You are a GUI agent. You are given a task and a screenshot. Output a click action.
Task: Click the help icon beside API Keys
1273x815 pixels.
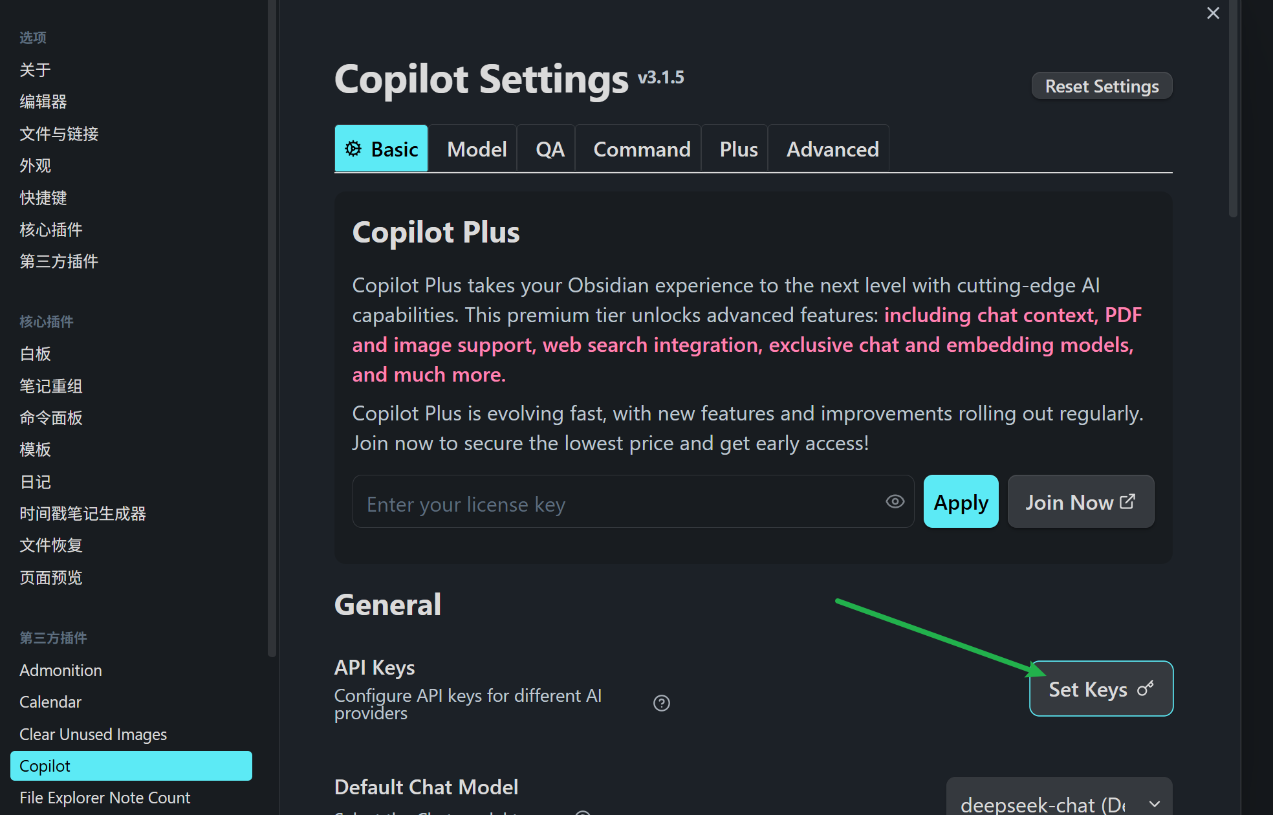(661, 703)
